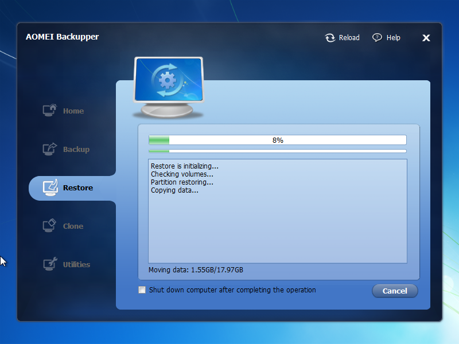Go to the Clone section label

coord(73,226)
